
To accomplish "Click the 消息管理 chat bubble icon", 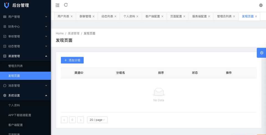I will click(5, 85).
